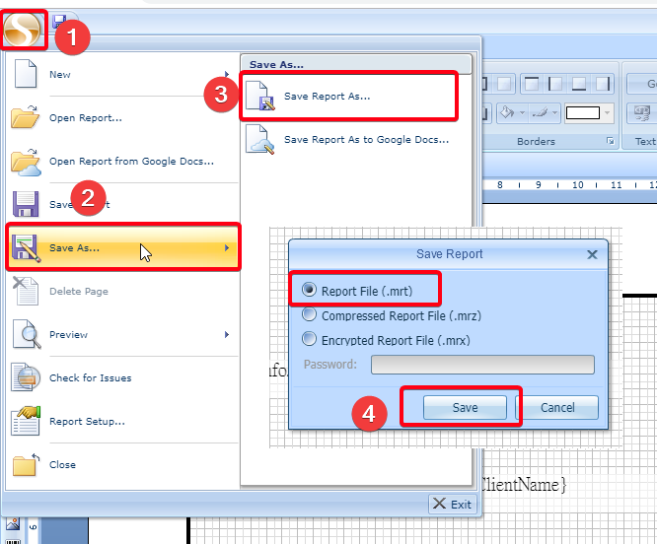Select the Report File (.mrt) option
Image resolution: width=657 pixels, height=544 pixels.
310,291
